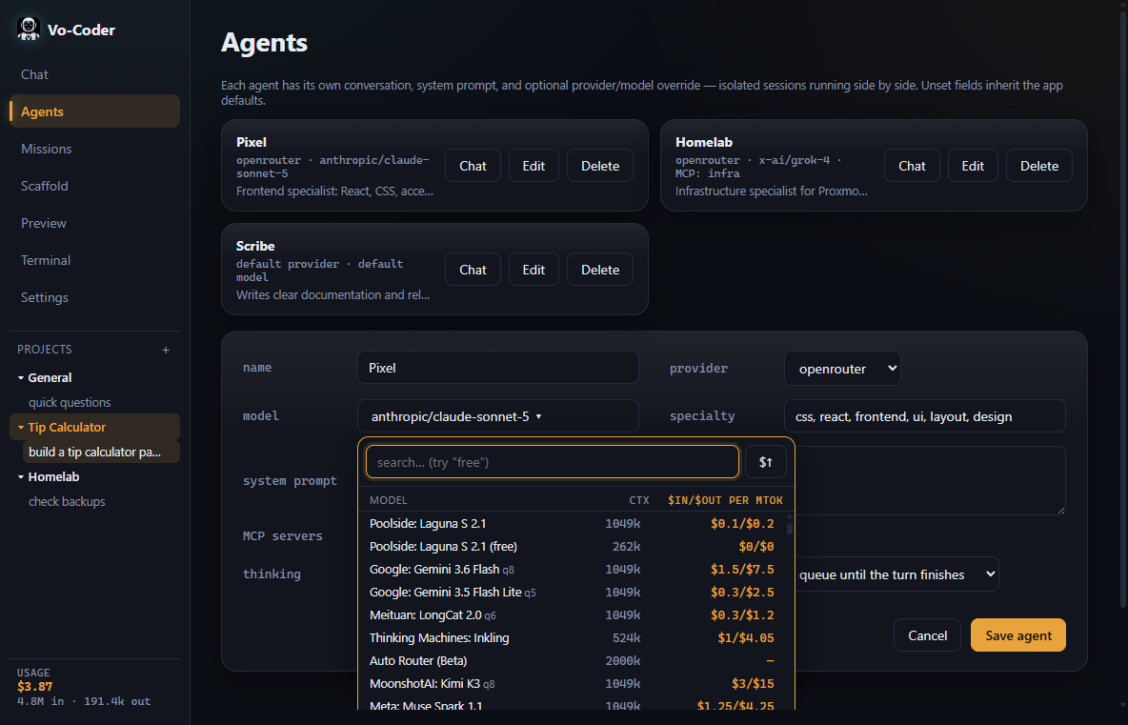Chat with the Pixel agent

coord(473,166)
